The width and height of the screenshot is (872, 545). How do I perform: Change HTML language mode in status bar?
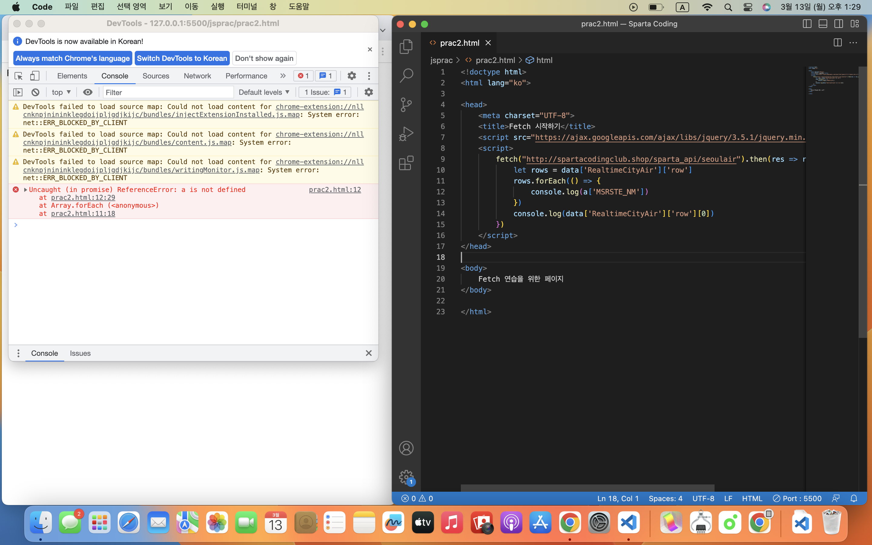pyautogui.click(x=752, y=498)
